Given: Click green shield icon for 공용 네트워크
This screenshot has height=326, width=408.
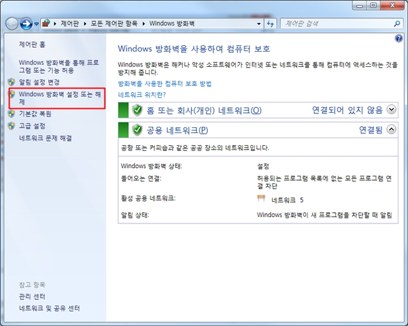Looking at the screenshot, I should tap(137, 130).
